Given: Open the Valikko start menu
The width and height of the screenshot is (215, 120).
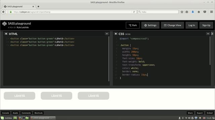Looking at the screenshot, I should [6, 118].
